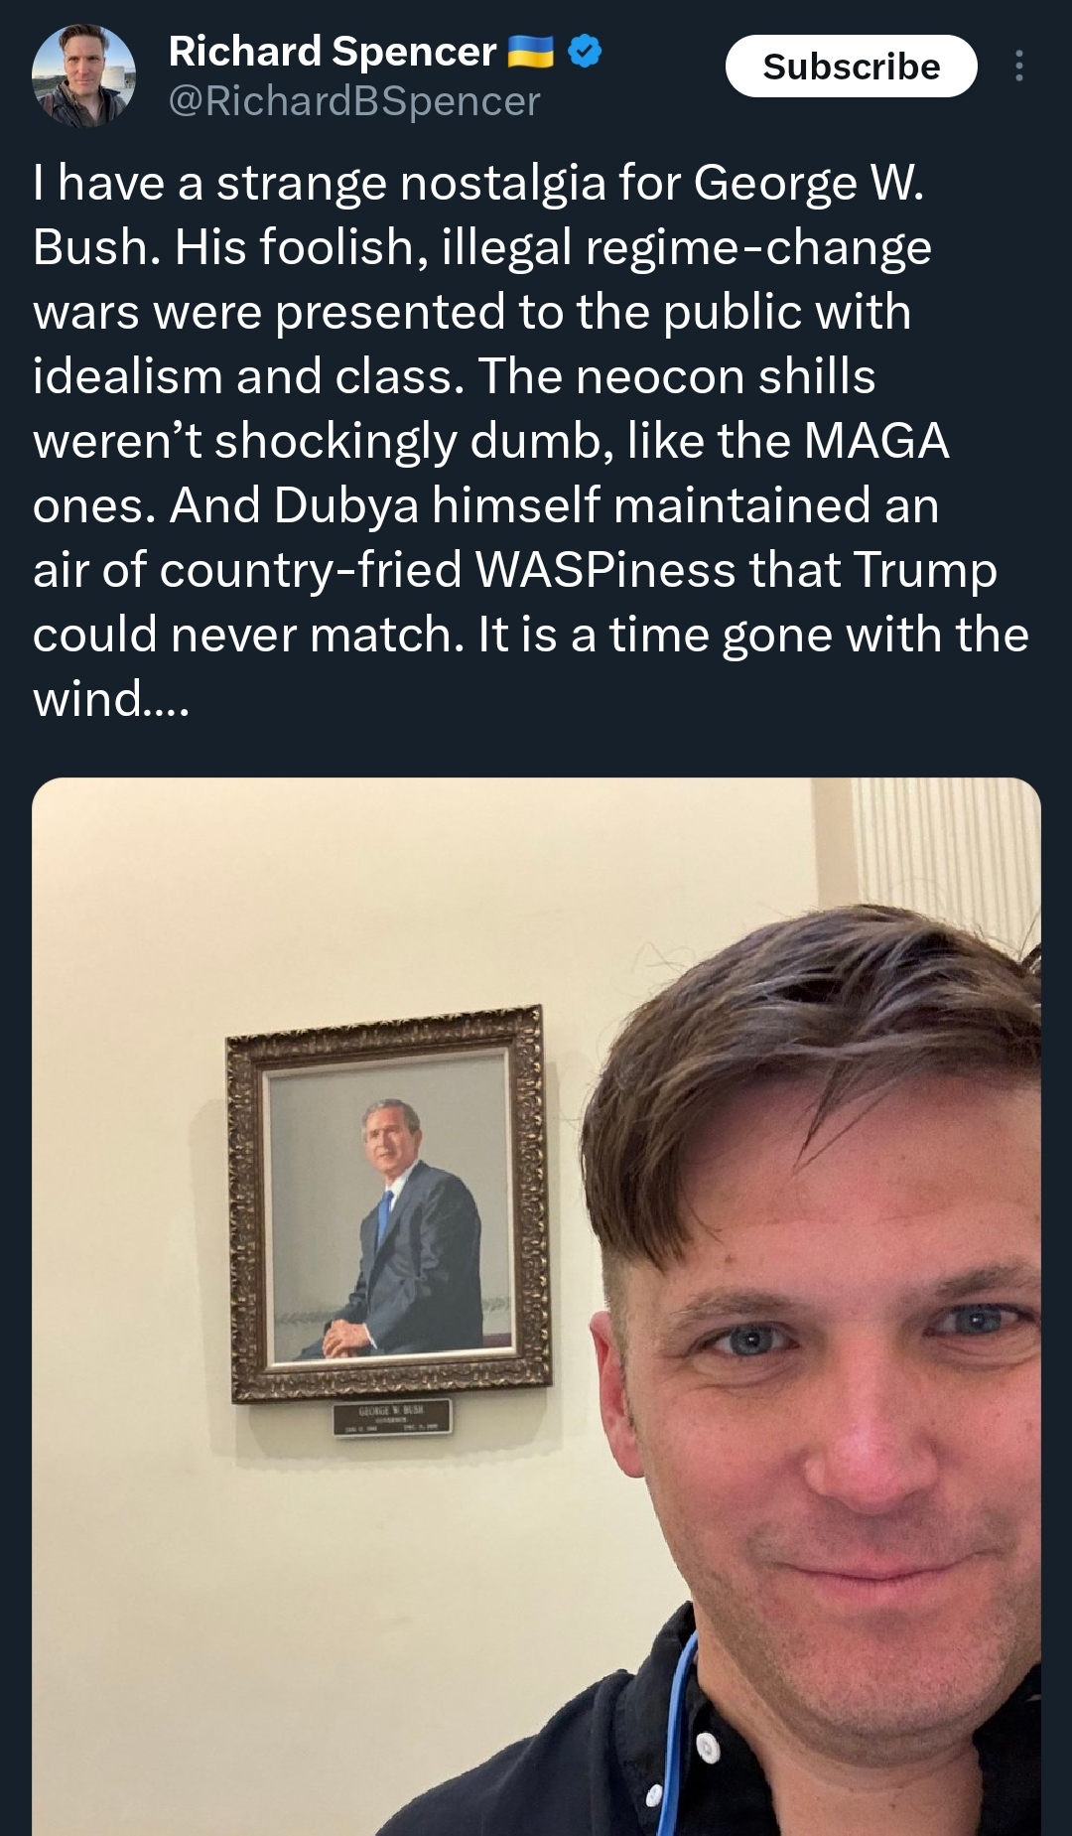Click the word "Dubya" in the tweet
Viewport: 1072px width, 1836px height.
point(346,505)
